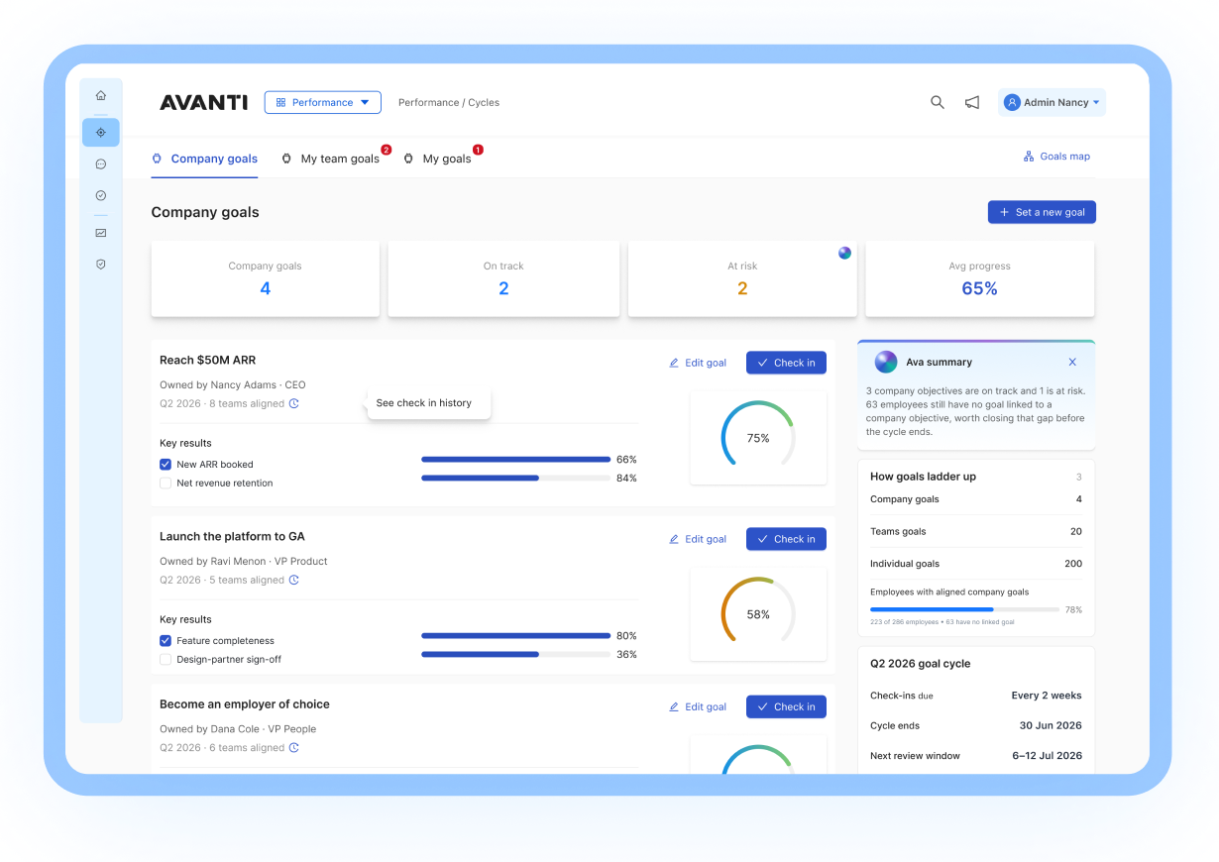Open check-in history for Reach $50M ARR

coord(294,403)
